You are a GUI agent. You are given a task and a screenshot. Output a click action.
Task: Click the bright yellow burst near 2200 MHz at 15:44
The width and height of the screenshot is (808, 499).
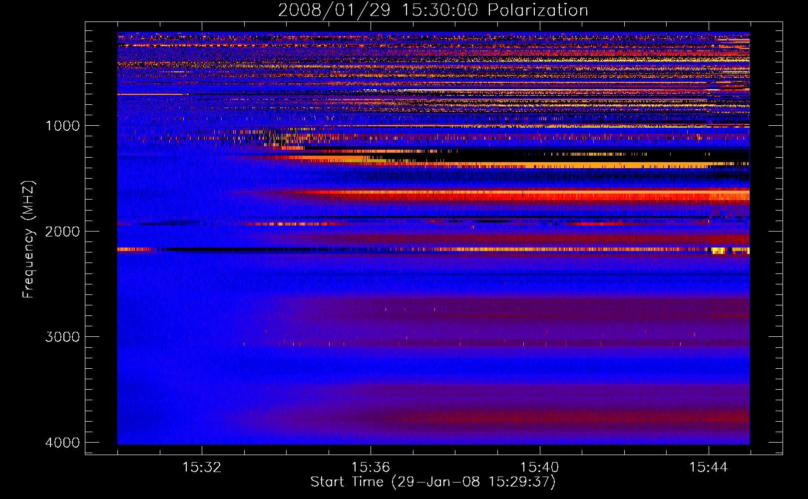(x=719, y=250)
